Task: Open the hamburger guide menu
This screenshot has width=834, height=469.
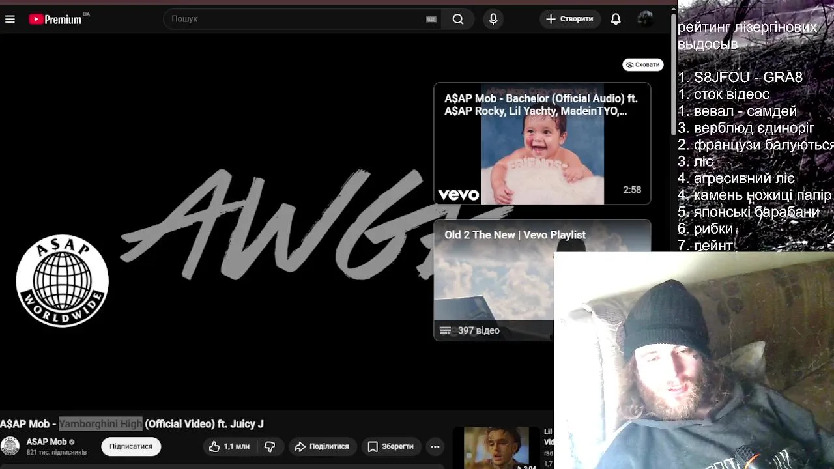Action: [10, 20]
